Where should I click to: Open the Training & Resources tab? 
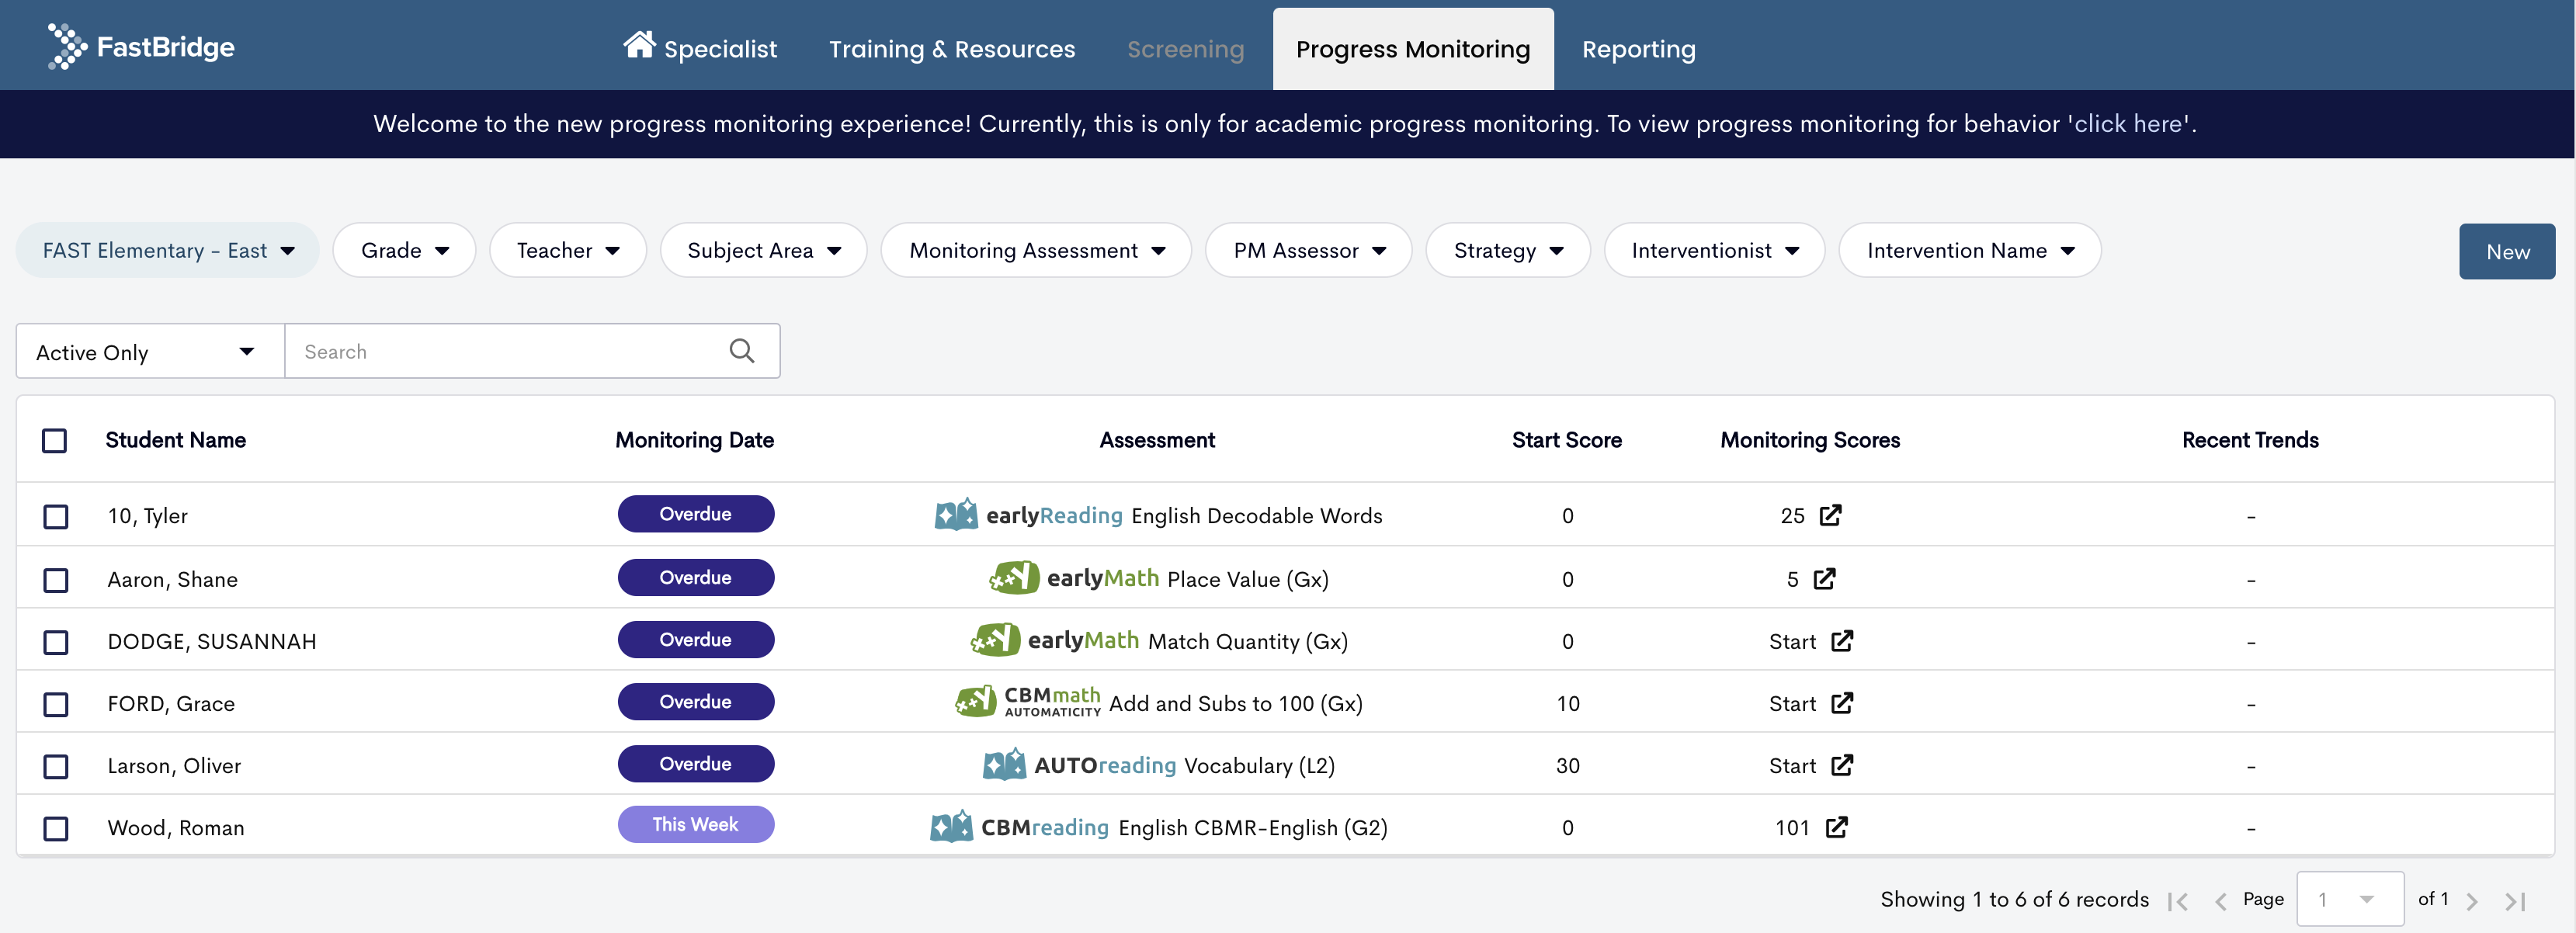pos(952,48)
